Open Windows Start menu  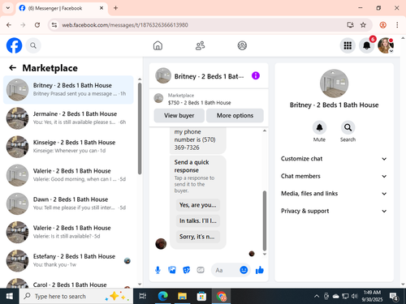10,296
